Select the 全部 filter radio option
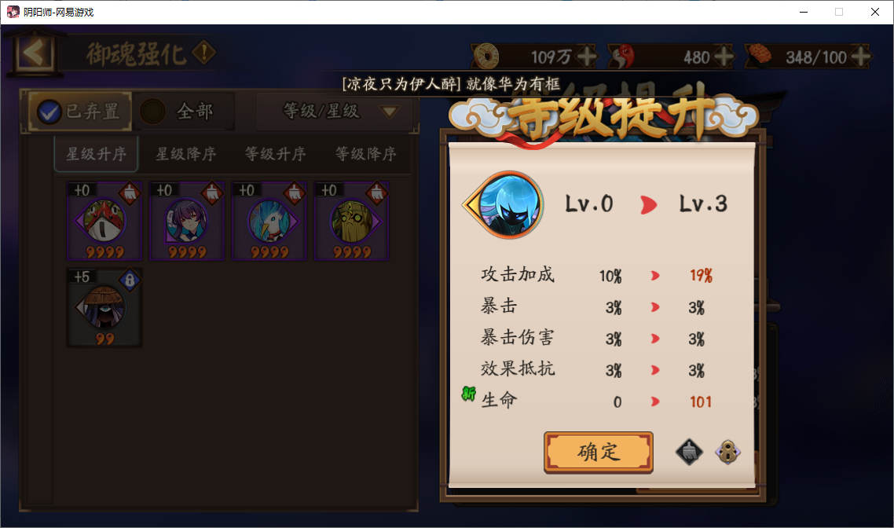The image size is (894, 528). [152, 112]
